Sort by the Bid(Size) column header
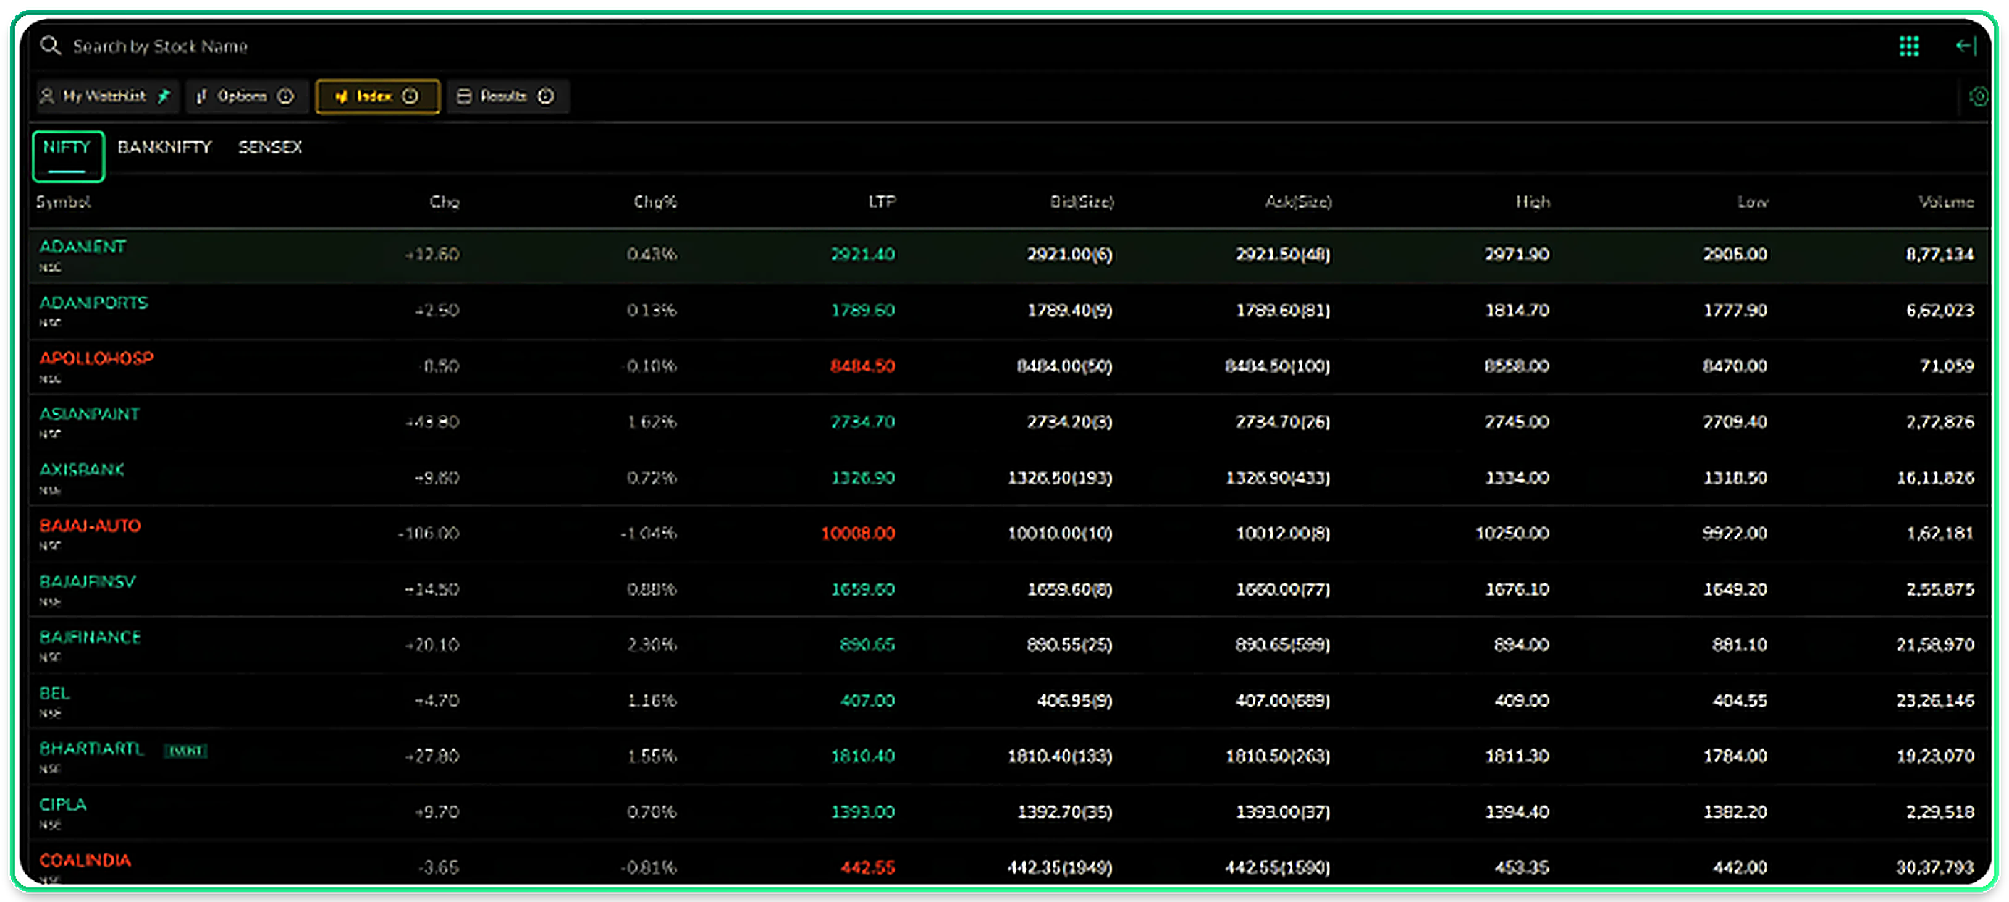 click(x=1082, y=202)
